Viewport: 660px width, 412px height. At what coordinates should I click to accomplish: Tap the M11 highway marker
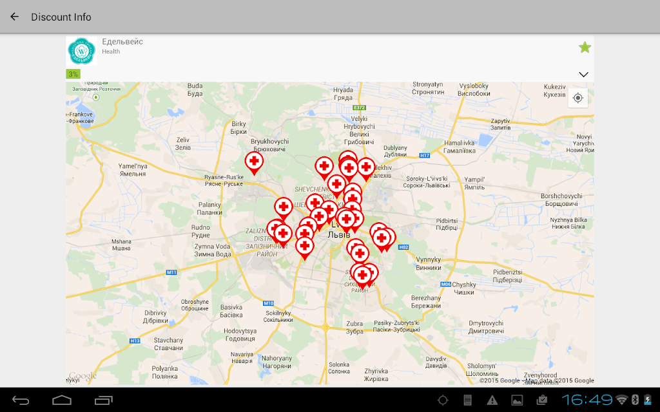(x=171, y=272)
